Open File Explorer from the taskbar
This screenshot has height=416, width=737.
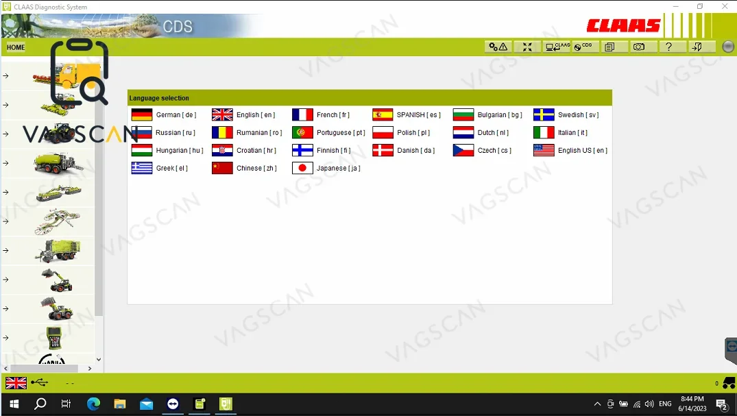point(120,404)
